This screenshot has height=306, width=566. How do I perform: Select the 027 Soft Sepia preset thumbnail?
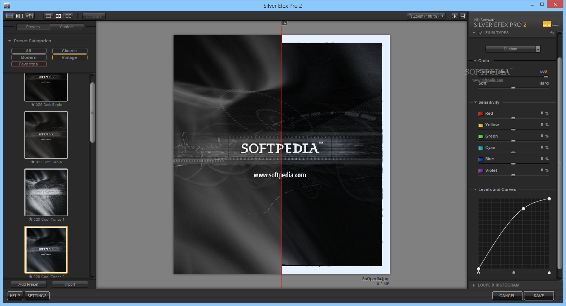pos(46,135)
